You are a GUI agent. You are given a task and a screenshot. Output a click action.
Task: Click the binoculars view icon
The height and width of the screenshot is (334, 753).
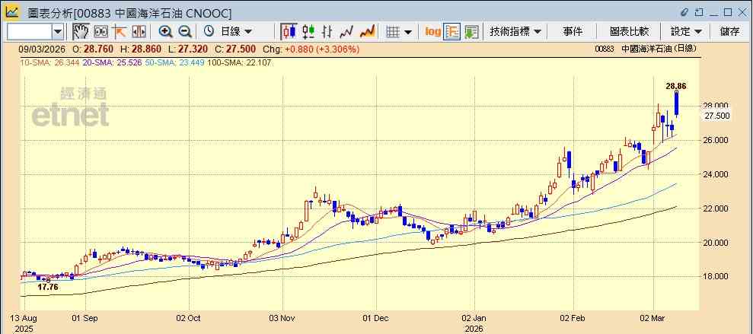point(101,32)
